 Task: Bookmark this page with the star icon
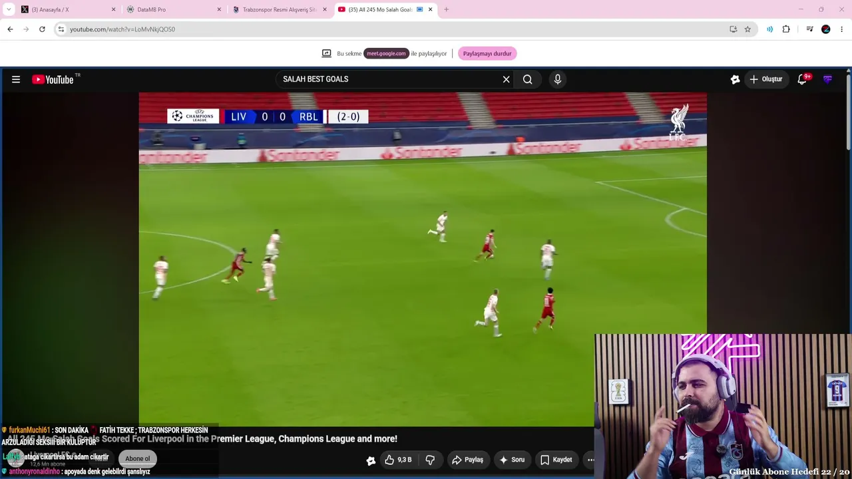(x=747, y=29)
